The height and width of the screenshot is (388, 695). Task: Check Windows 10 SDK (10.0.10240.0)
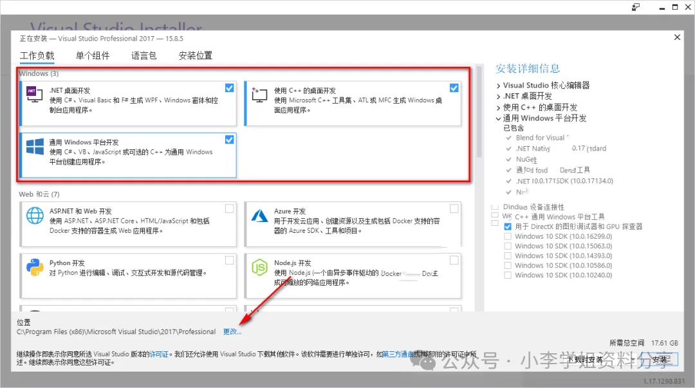click(x=508, y=275)
